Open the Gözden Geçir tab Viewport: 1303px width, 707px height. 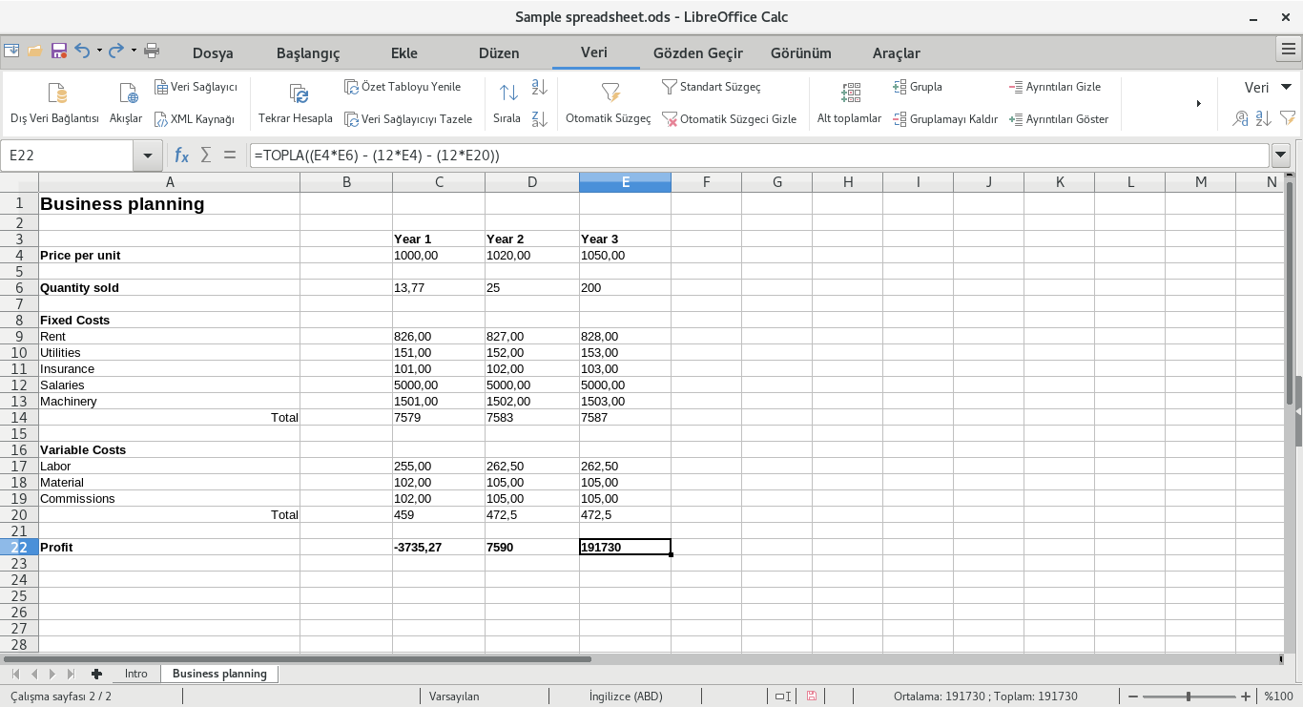coord(697,53)
